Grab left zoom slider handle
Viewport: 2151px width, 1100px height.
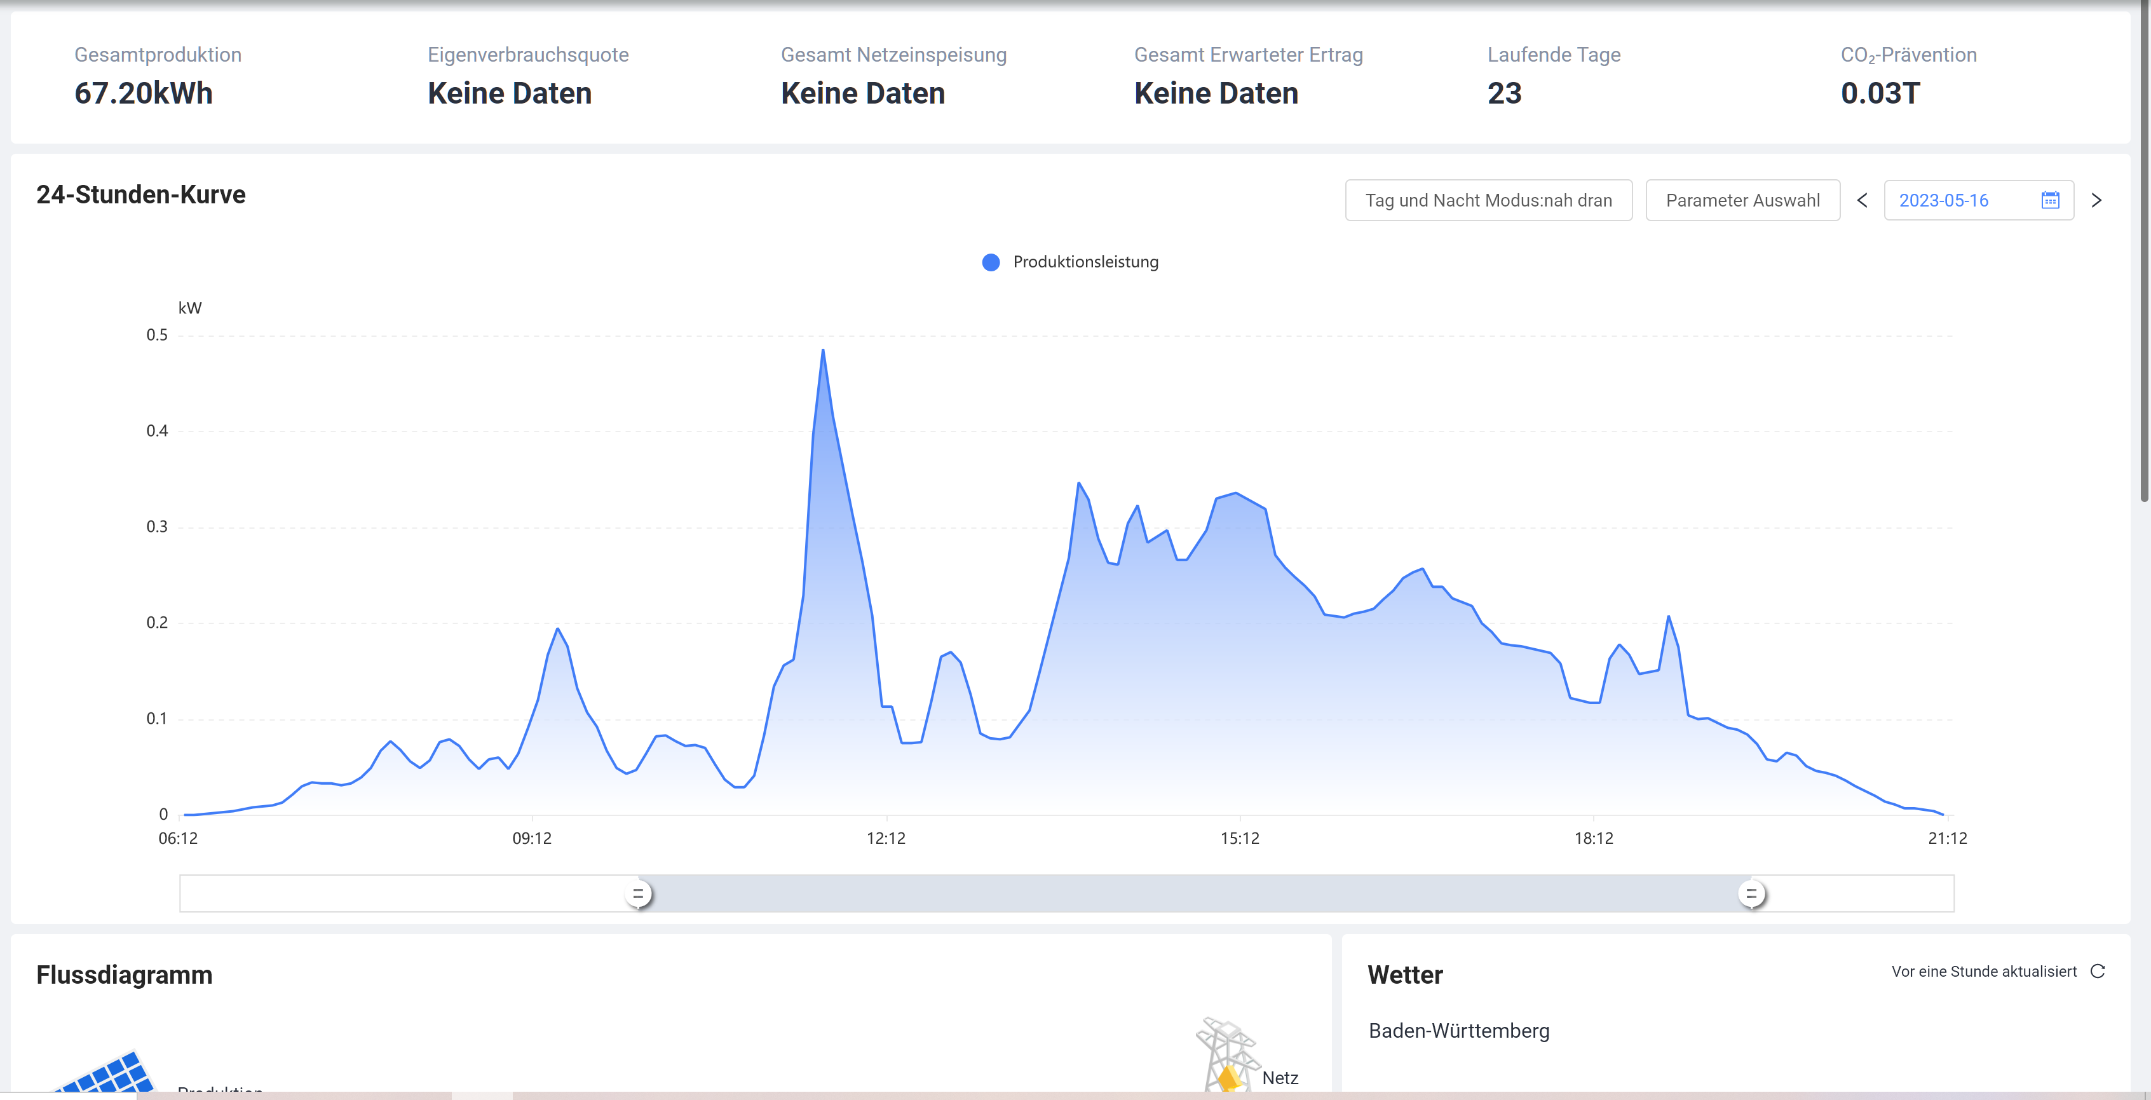[639, 893]
